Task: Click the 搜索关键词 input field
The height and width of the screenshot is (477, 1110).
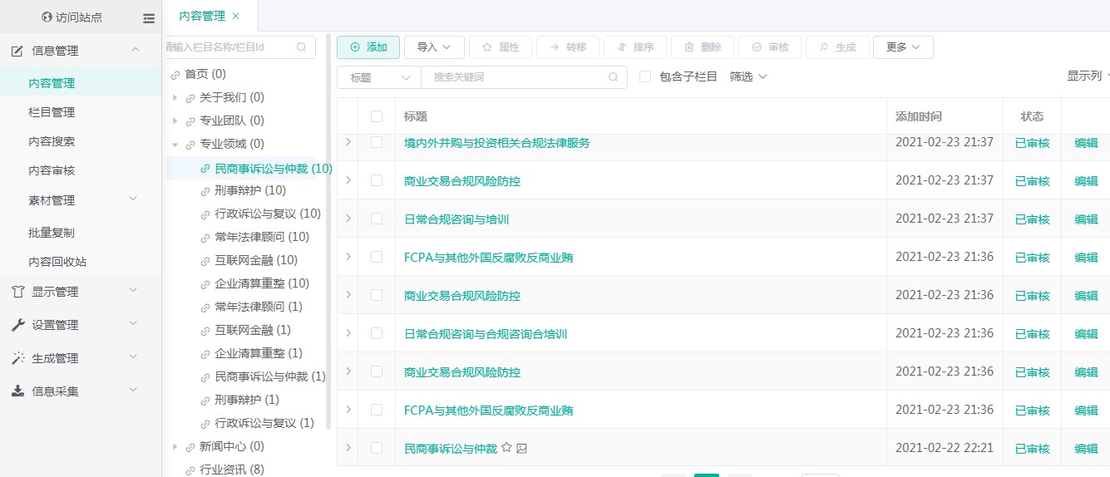Action: (516, 77)
